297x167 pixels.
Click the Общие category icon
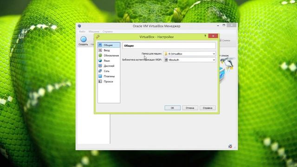coord(100,45)
